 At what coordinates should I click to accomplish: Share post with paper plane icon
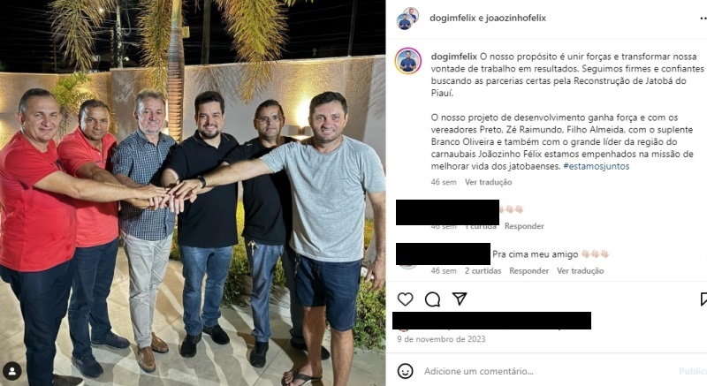(460, 299)
